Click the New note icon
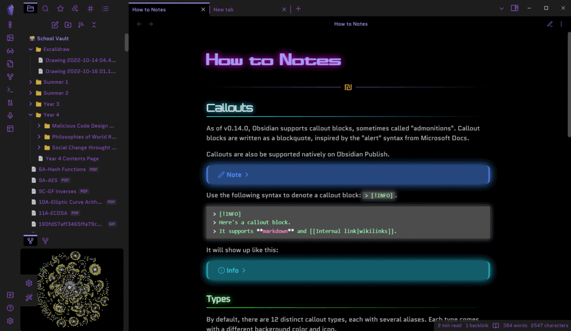 click(x=55, y=25)
